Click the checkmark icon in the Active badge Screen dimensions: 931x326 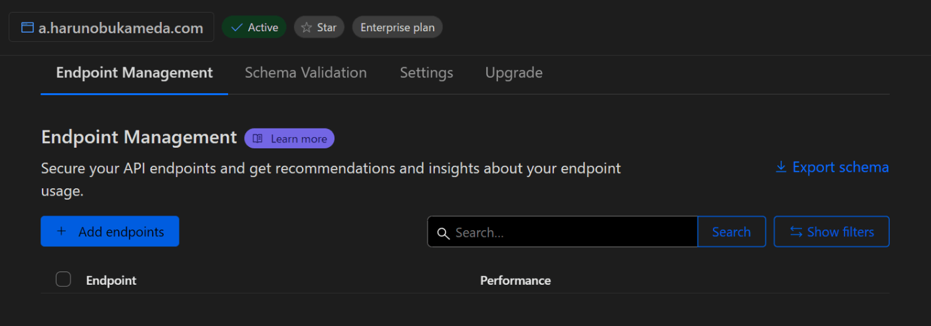236,27
